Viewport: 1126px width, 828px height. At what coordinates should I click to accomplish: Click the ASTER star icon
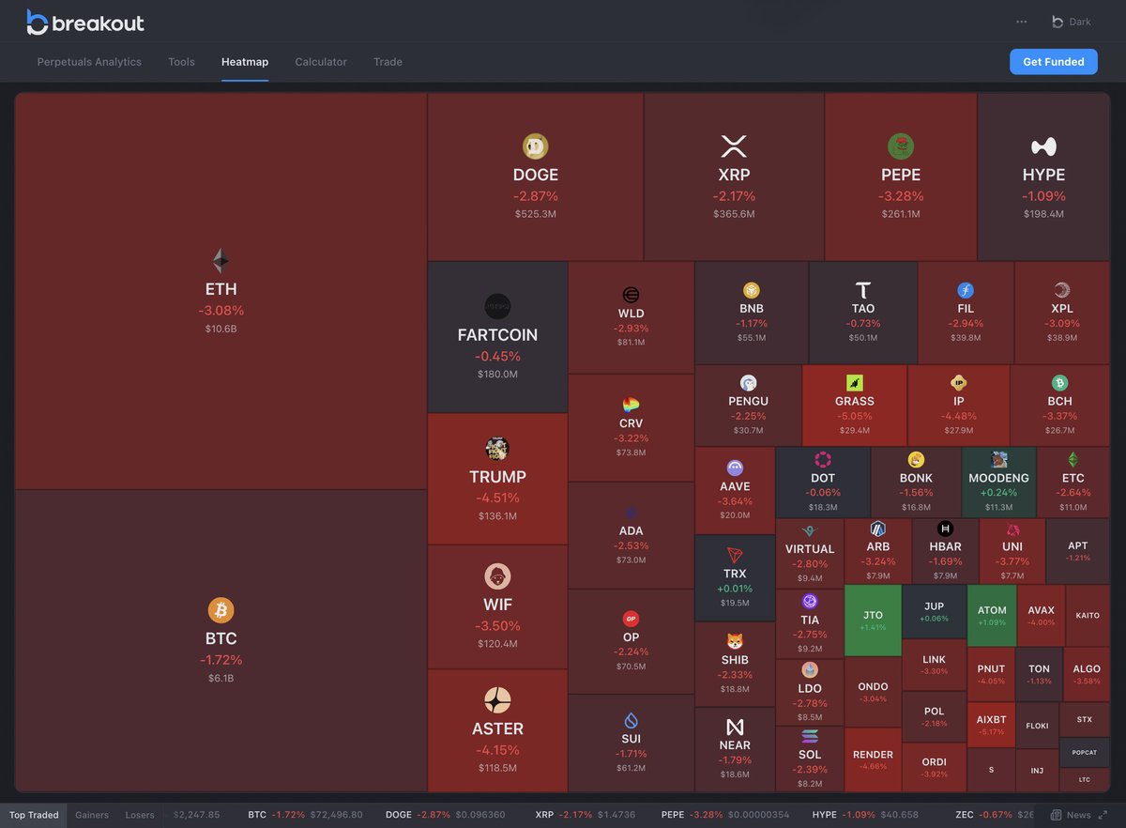coord(497,700)
